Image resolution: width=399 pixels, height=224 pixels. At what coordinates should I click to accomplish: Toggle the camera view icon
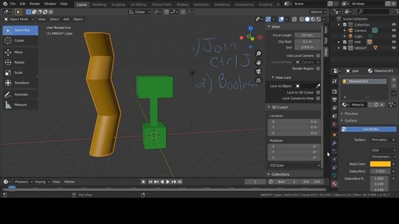tap(259, 72)
